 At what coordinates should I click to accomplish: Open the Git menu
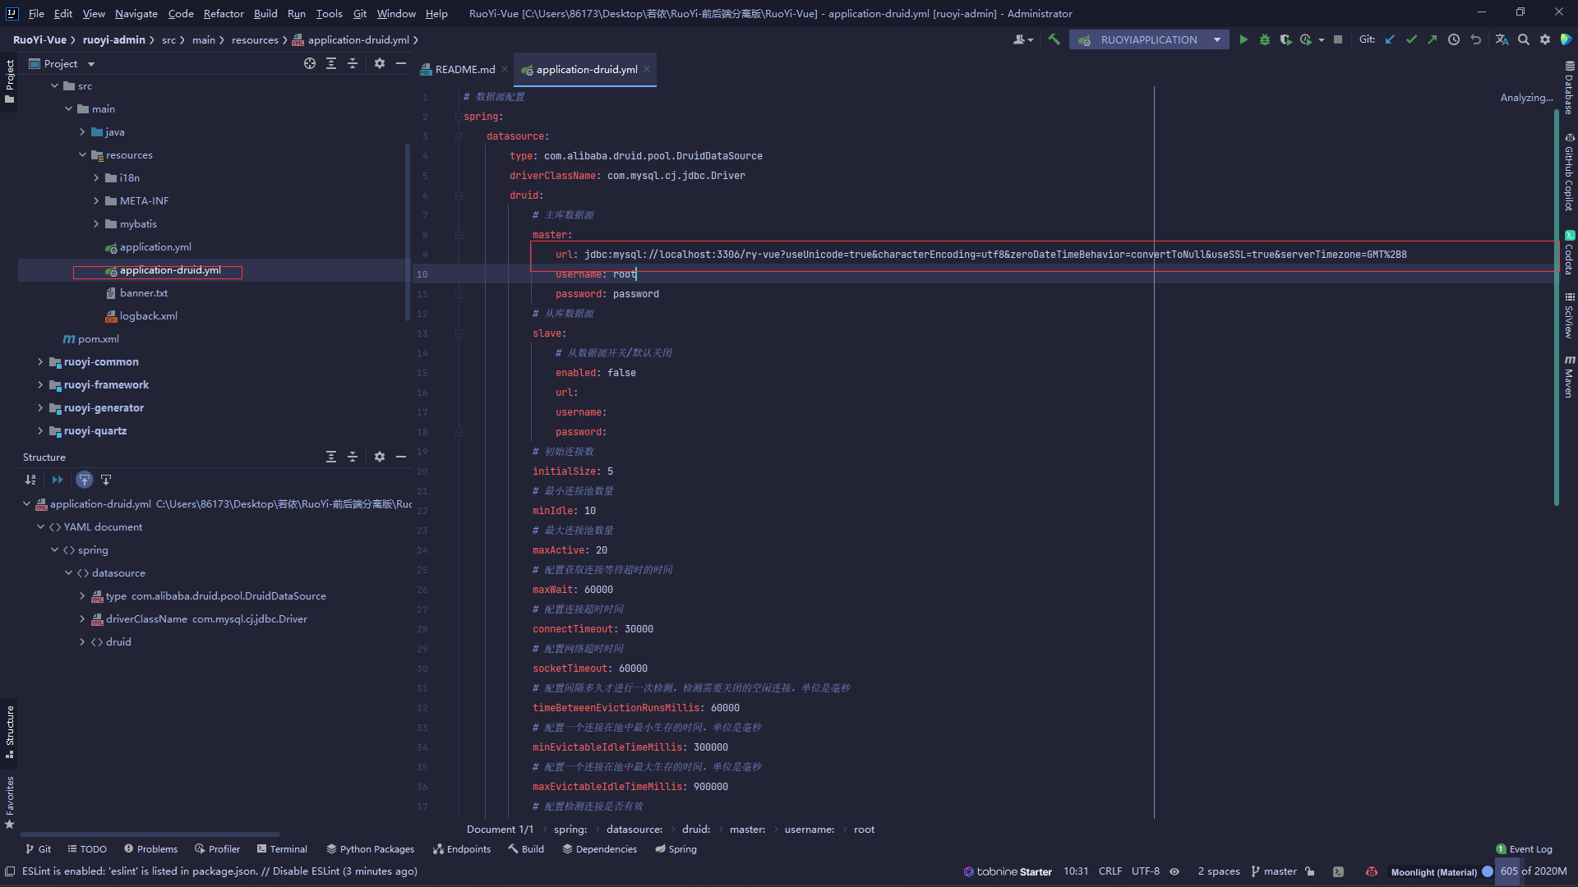coord(360,13)
